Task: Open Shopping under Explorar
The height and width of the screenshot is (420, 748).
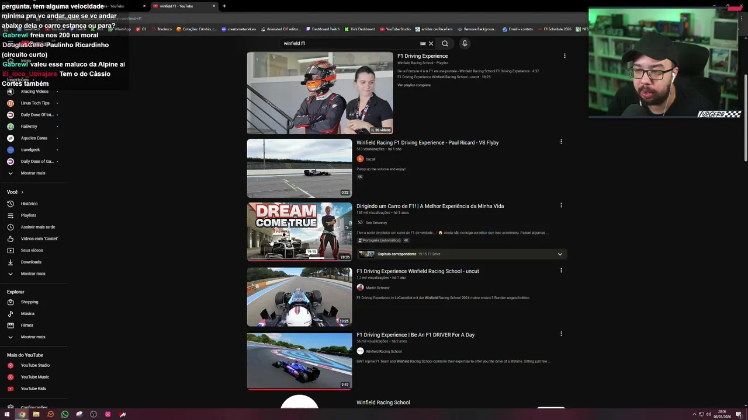Action: point(29,302)
